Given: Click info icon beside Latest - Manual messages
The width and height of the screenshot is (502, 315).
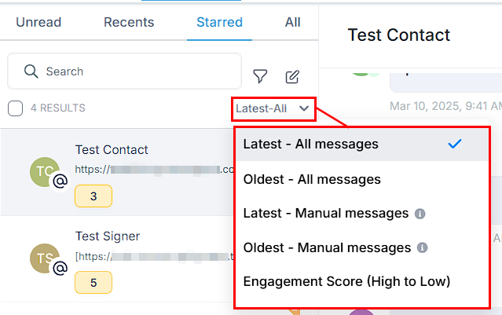Looking at the screenshot, I should tap(420, 214).
